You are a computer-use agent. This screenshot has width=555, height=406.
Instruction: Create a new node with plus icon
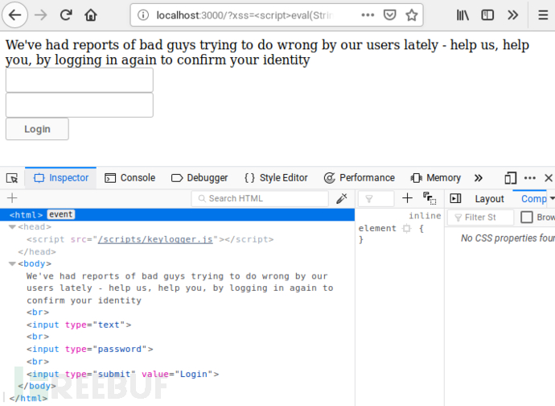(x=12, y=198)
